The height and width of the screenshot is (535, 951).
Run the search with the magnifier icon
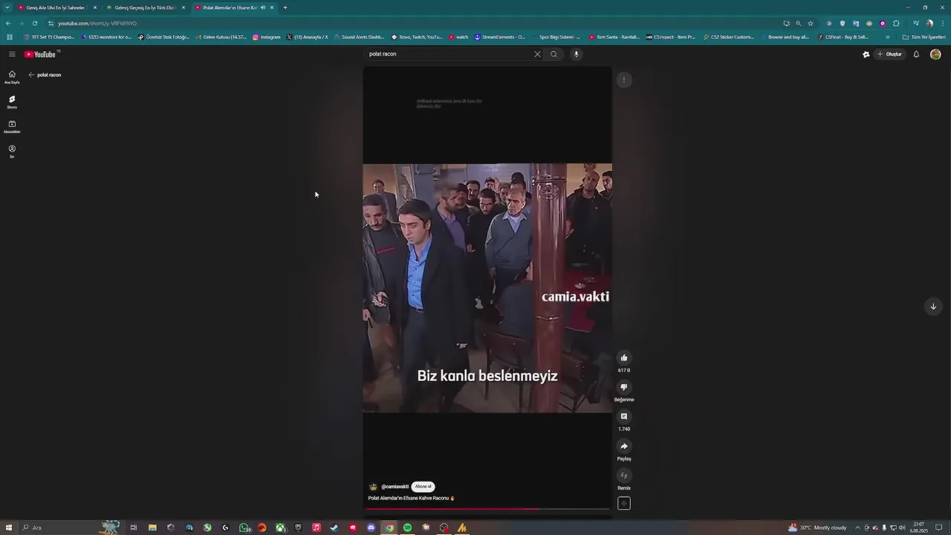click(554, 54)
